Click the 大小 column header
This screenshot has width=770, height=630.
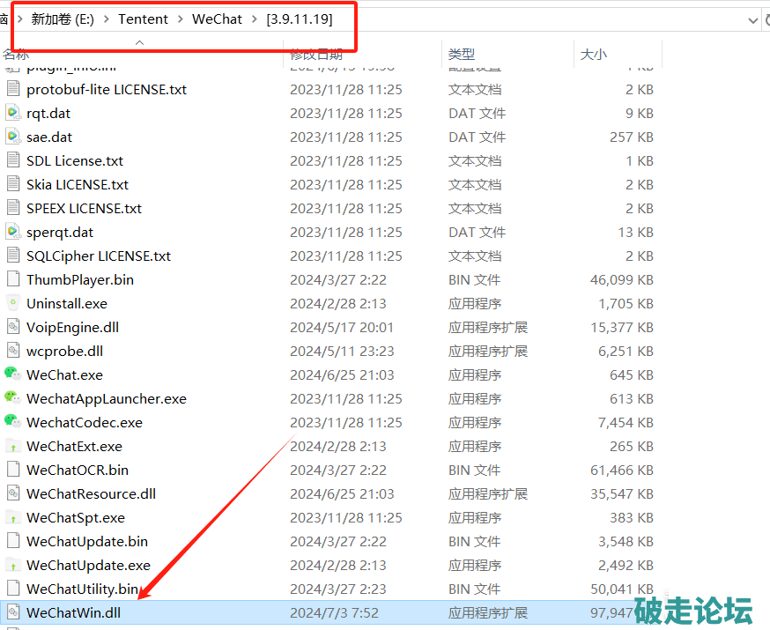pos(594,55)
